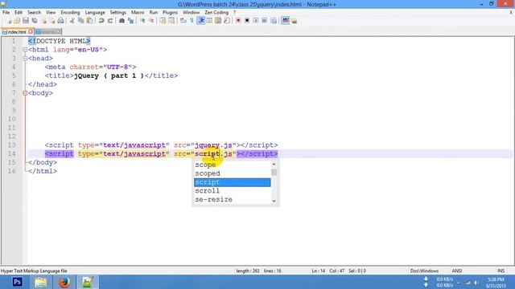Screen dimensions: 515x289
Task: Toggle word wrap in toolbar
Action: coord(183,21)
